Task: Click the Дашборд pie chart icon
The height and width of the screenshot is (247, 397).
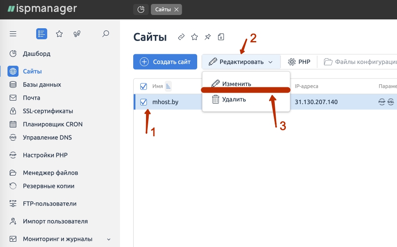Action: [x=13, y=54]
